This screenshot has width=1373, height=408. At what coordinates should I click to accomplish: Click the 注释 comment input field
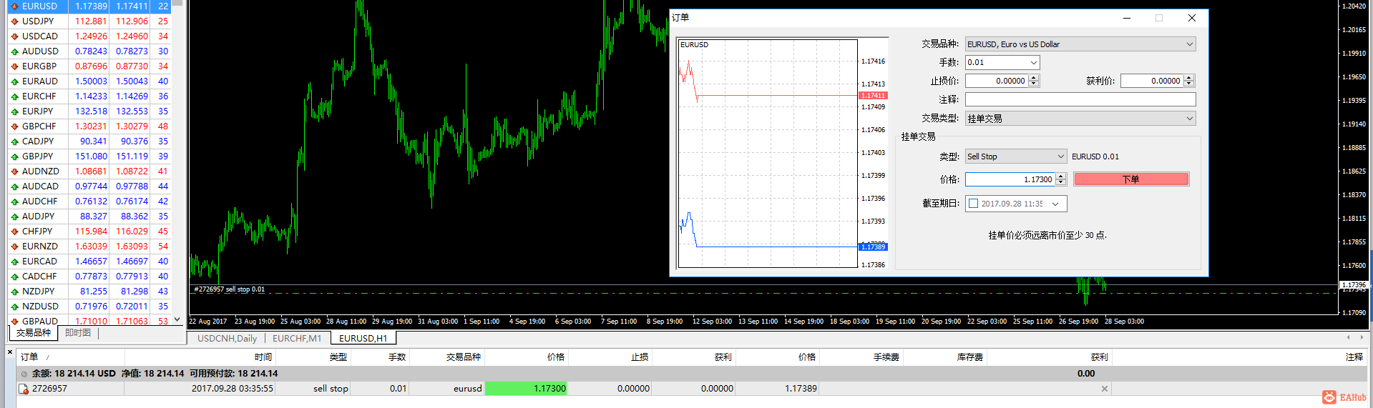(x=1080, y=100)
